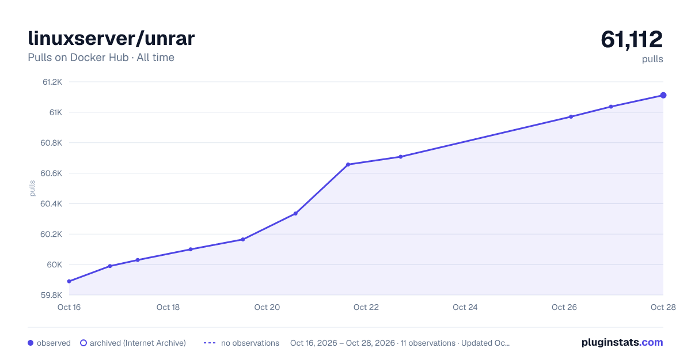Click the 59.8K y-axis label
The image size is (691, 363).
[x=51, y=296]
